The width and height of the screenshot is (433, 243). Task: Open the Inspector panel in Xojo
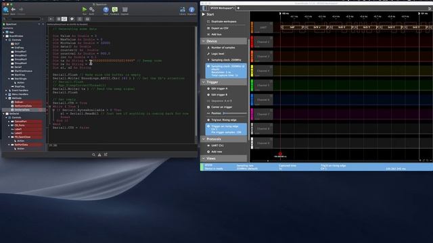coord(191,10)
